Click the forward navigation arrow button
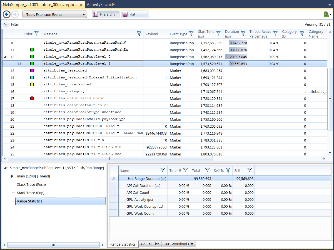 (15, 14)
